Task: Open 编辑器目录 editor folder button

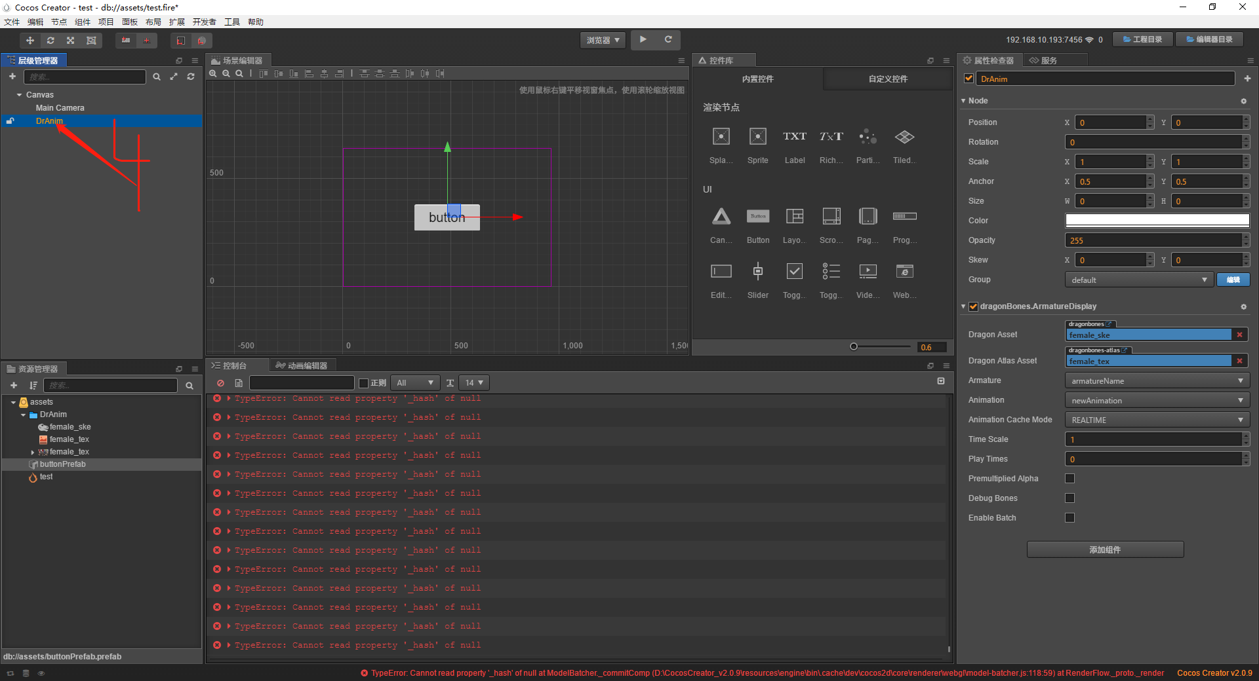Action: coord(1210,39)
